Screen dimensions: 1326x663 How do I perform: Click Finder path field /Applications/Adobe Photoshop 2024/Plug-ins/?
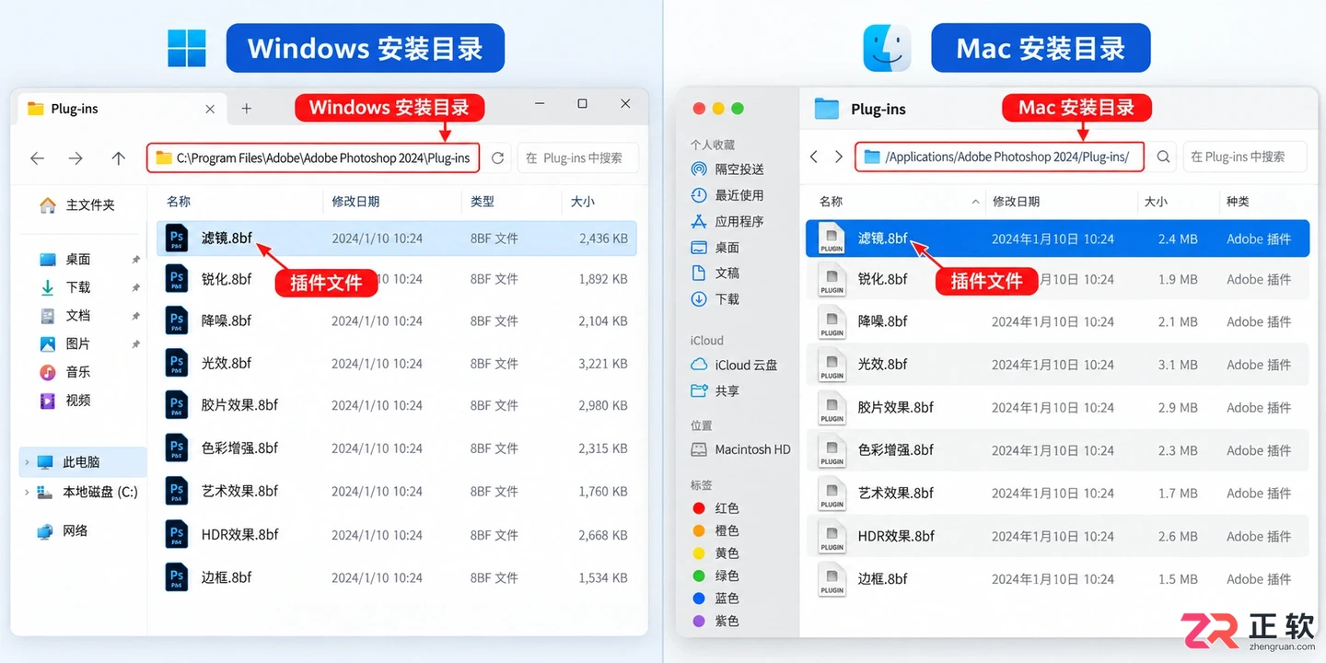(999, 157)
